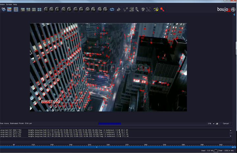Click the grey target tracker icon
Viewport: 237px width, 153px height.
coord(143,10)
